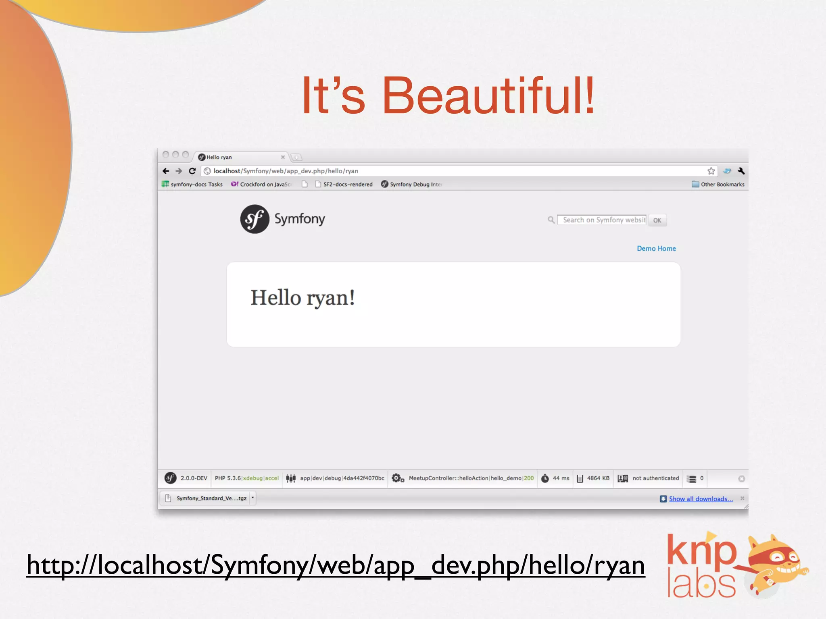Screen dimensions: 826x619
Task: Click the config icon beside app|dev|debug
Action: [291, 478]
